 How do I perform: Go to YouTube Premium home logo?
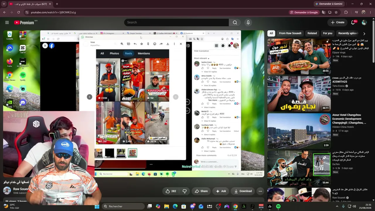(24, 23)
